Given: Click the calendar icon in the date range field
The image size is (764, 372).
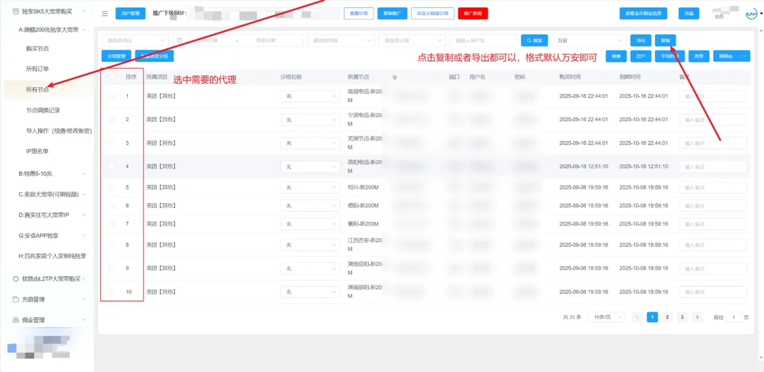Looking at the screenshot, I should (x=180, y=40).
